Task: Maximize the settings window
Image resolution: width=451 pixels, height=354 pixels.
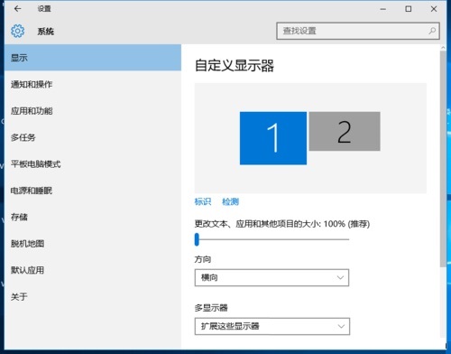Action: coord(409,9)
